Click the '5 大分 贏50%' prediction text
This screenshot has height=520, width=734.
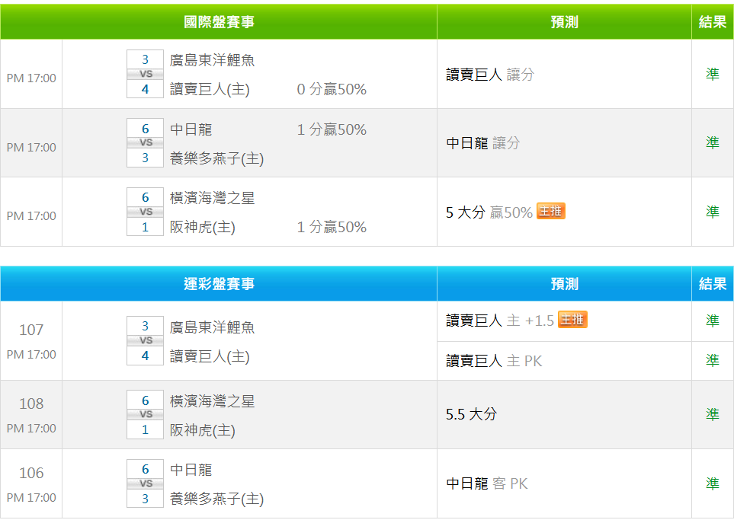[489, 212]
